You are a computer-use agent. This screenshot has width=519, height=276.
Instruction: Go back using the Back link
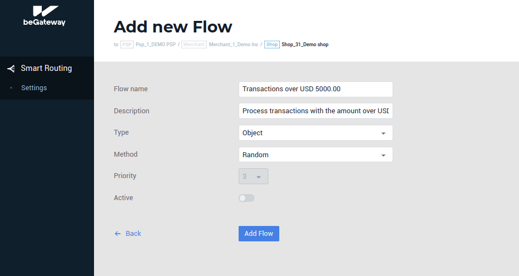point(133,234)
